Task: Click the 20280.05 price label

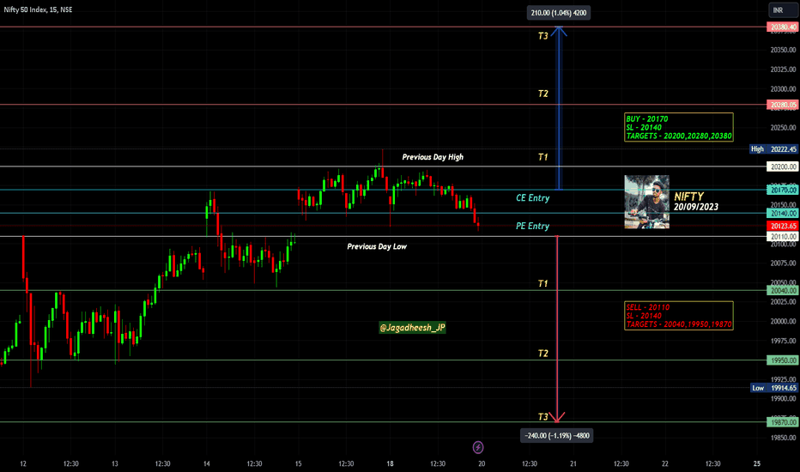Action: click(x=783, y=105)
